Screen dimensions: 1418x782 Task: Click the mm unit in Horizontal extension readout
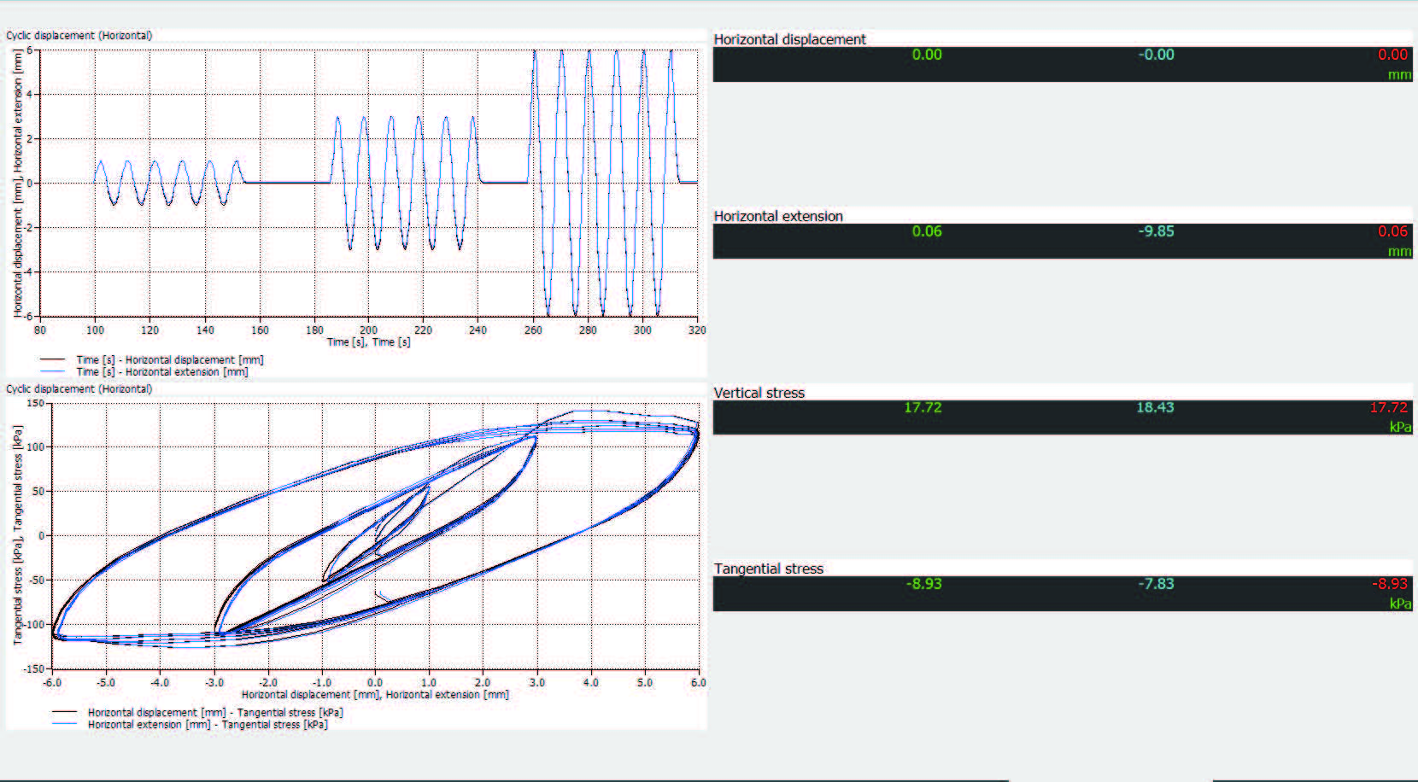[x=1399, y=252]
